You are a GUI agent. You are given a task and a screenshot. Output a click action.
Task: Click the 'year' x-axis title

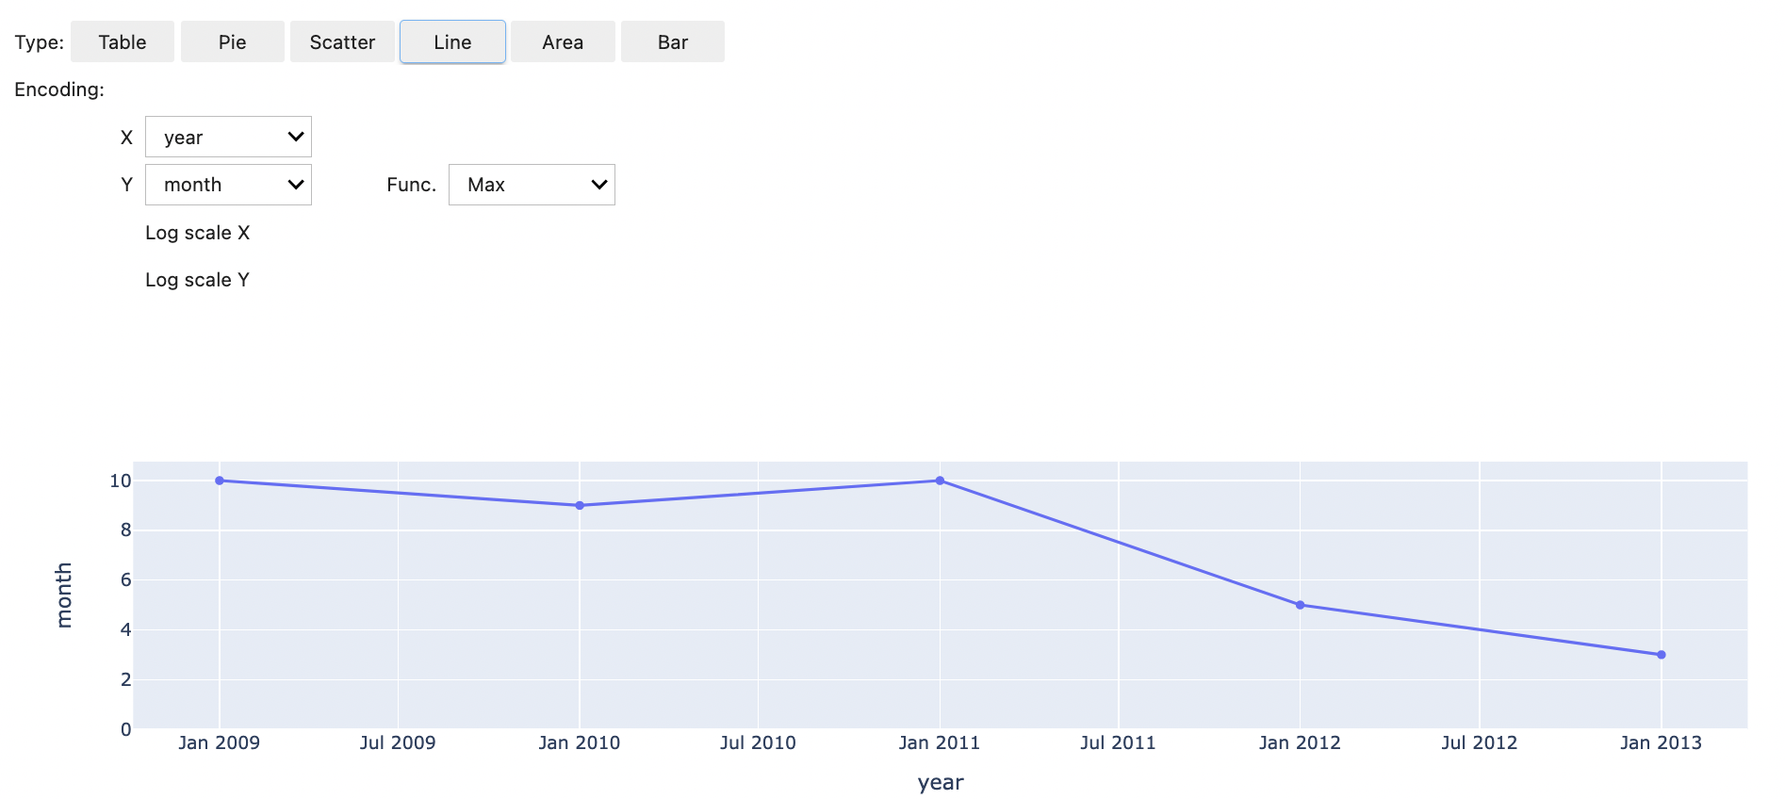click(x=940, y=782)
